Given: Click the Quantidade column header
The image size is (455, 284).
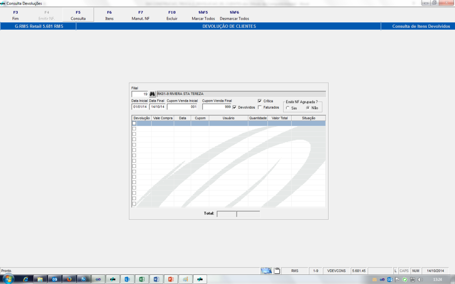Looking at the screenshot, I should pyautogui.click(x=258, y=118).
